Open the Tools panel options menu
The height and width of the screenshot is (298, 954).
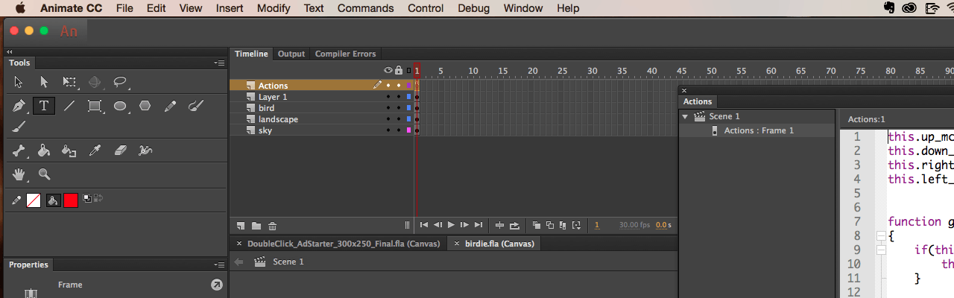tap(219, 63)
